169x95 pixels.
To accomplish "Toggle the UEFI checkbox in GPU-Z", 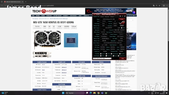I will [x=121, y=28].
